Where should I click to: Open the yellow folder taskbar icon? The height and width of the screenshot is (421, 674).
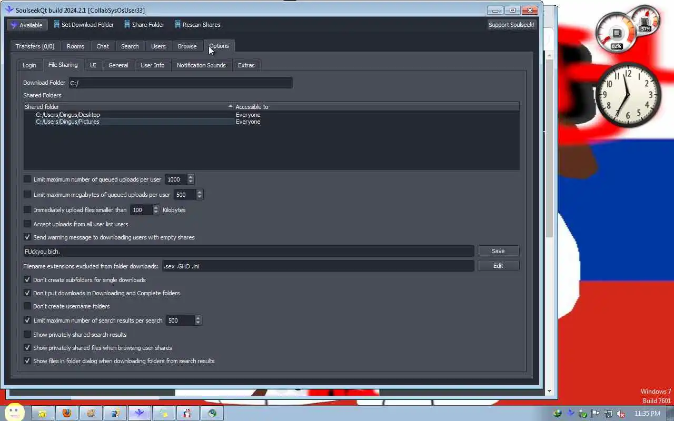click(43, 413)
